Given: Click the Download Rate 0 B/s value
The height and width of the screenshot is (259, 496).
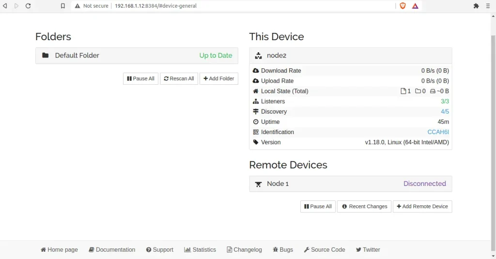Looking at the screenshot, I should 435,71.
